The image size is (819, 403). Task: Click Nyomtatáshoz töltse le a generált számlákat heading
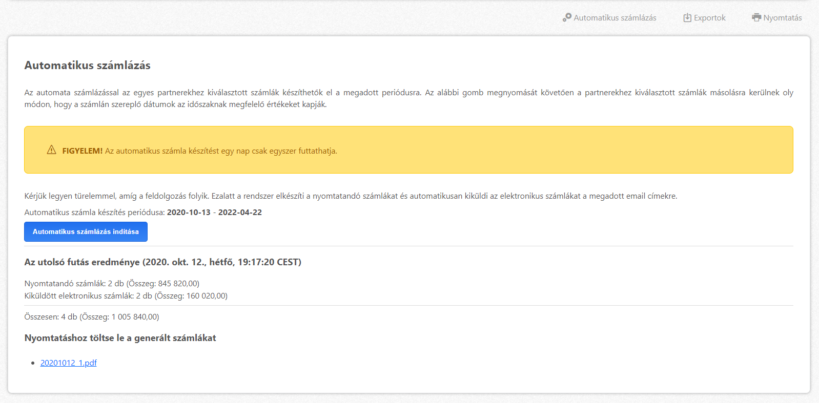(x=120, y=338)
